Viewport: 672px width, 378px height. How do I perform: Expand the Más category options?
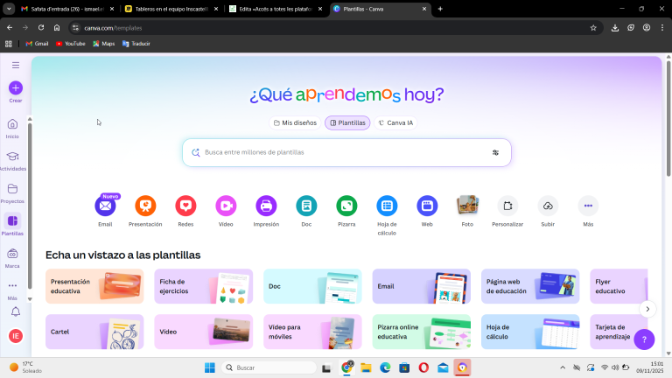tap(588, 206)
